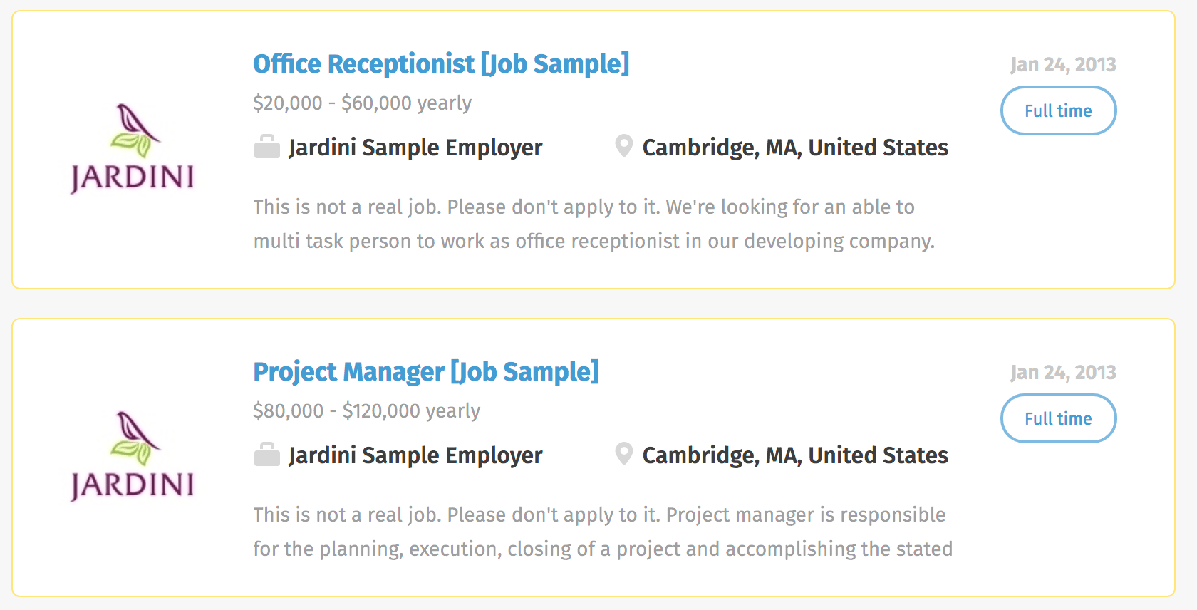Click the location pin in the Office Receptionist listing
Viewport: 1197px width, 610px height.
[x=623, y=146]
